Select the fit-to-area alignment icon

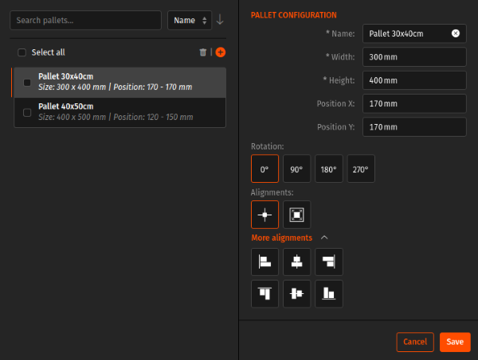tap(296, 215)
